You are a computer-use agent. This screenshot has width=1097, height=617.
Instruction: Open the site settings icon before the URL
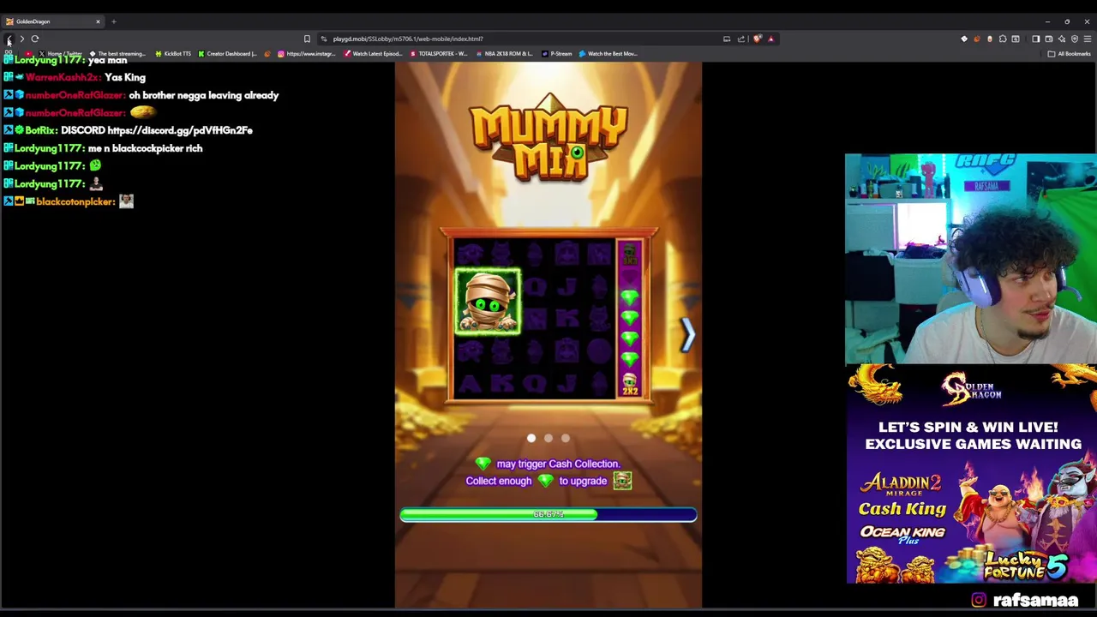point(323,39)
